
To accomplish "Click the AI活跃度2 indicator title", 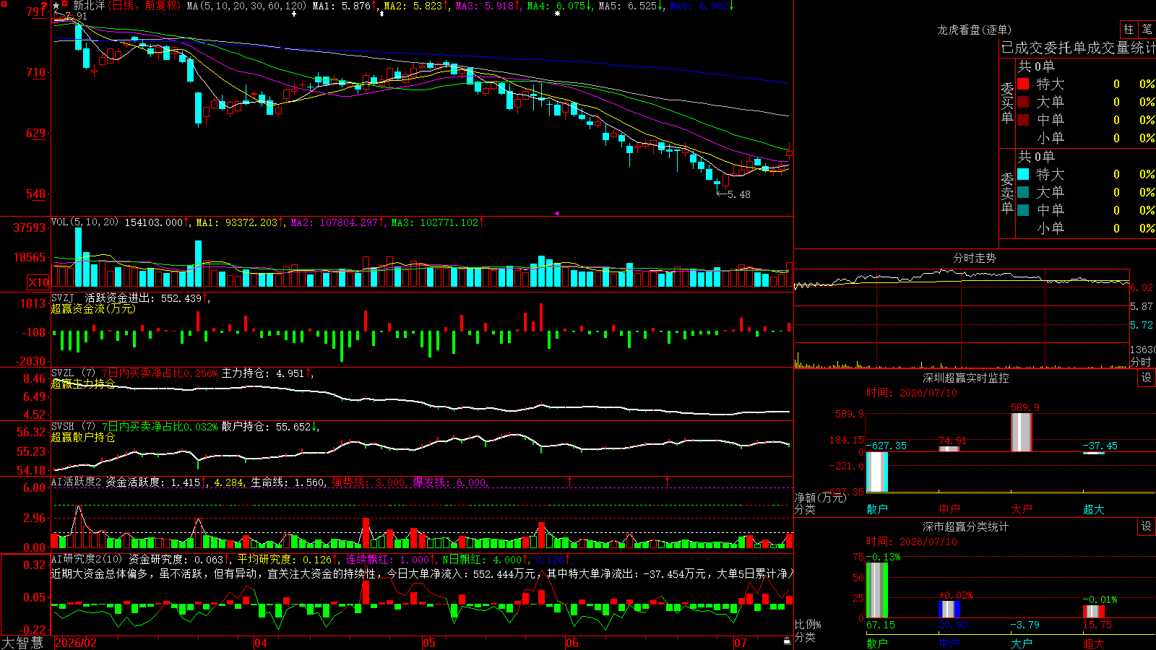I will click(x=77, y=482).
